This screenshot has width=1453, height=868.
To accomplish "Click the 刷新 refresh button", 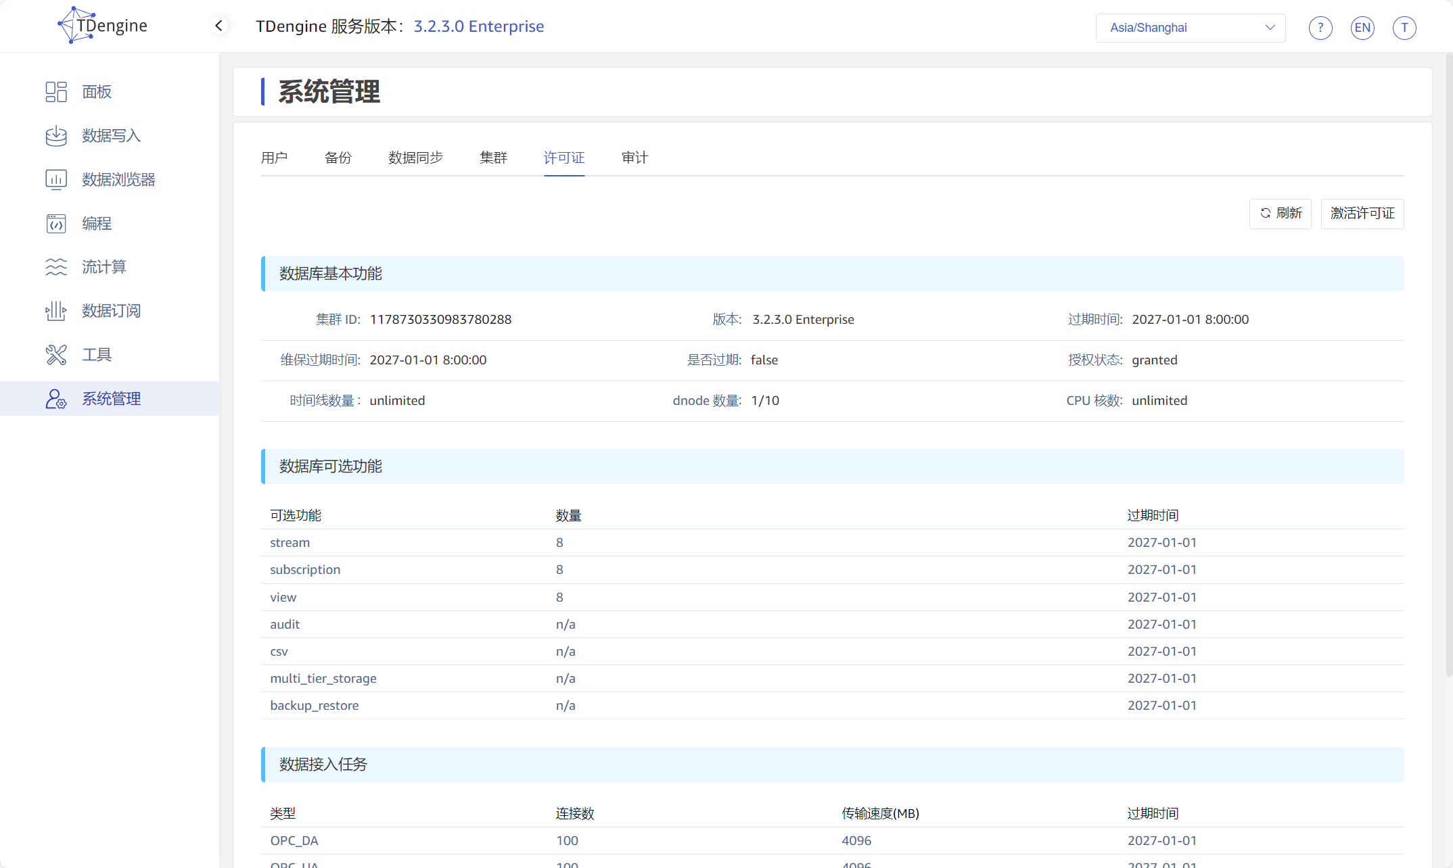I will (1281, 214).
